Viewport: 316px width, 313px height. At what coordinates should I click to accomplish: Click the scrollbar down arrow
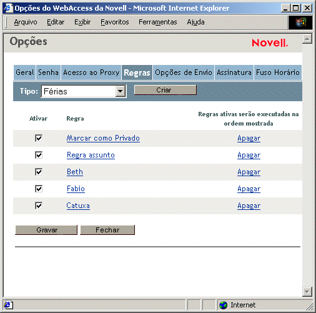[307, 292]
